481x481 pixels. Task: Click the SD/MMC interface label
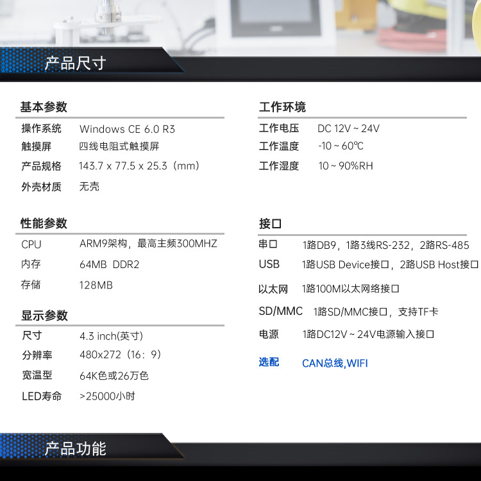point(280,312)
